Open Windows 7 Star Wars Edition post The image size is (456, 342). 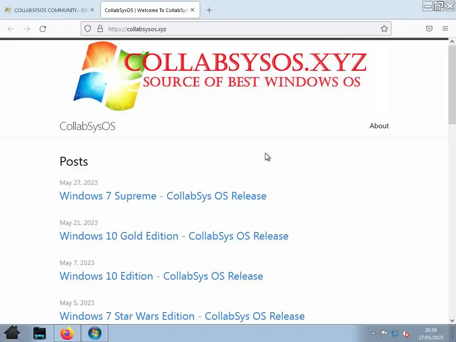(182, 316)
